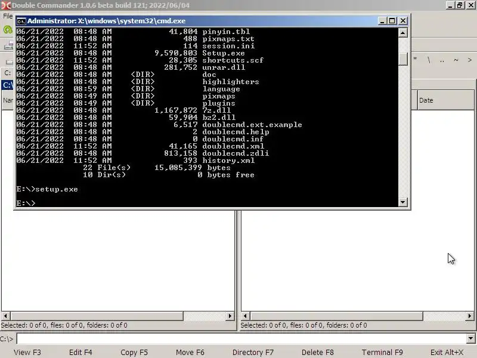Maximize the cmd.exe window

pos(392,21)
